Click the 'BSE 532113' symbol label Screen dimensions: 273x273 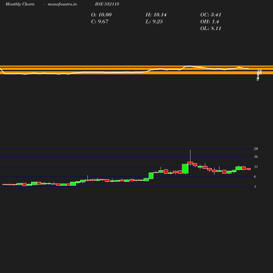(x=107, y=4)
